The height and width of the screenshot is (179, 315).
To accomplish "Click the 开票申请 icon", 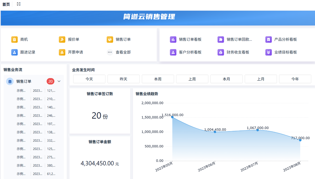I will click(62, 52).
